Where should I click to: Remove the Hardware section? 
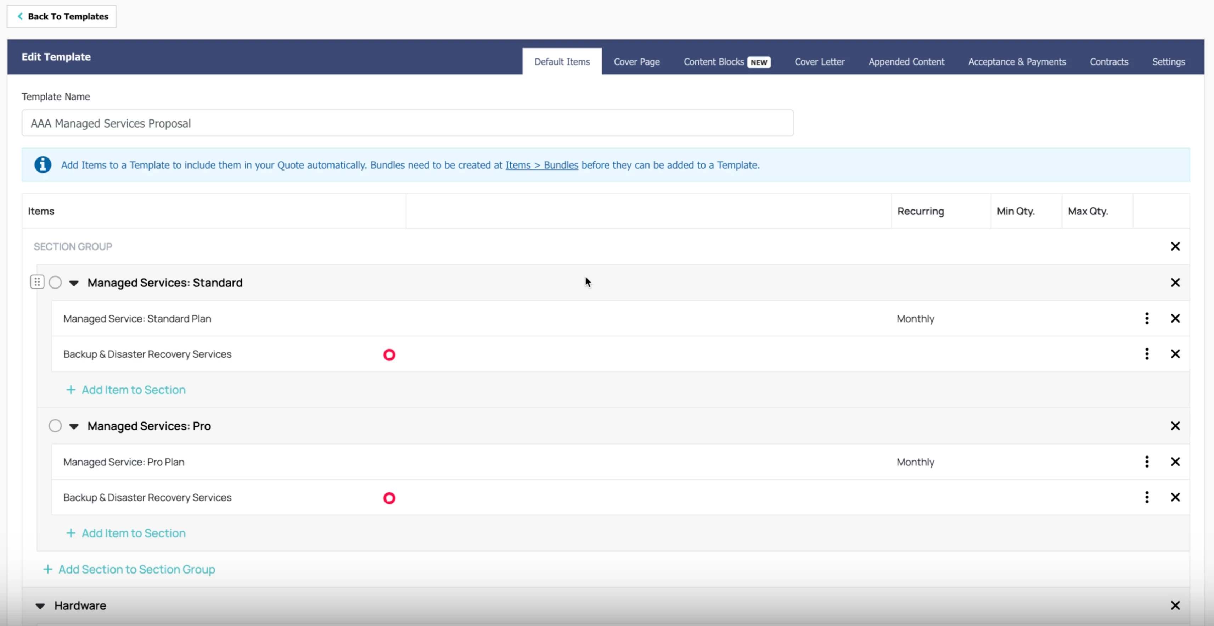pyautogui.click(x=1175, y=605)
